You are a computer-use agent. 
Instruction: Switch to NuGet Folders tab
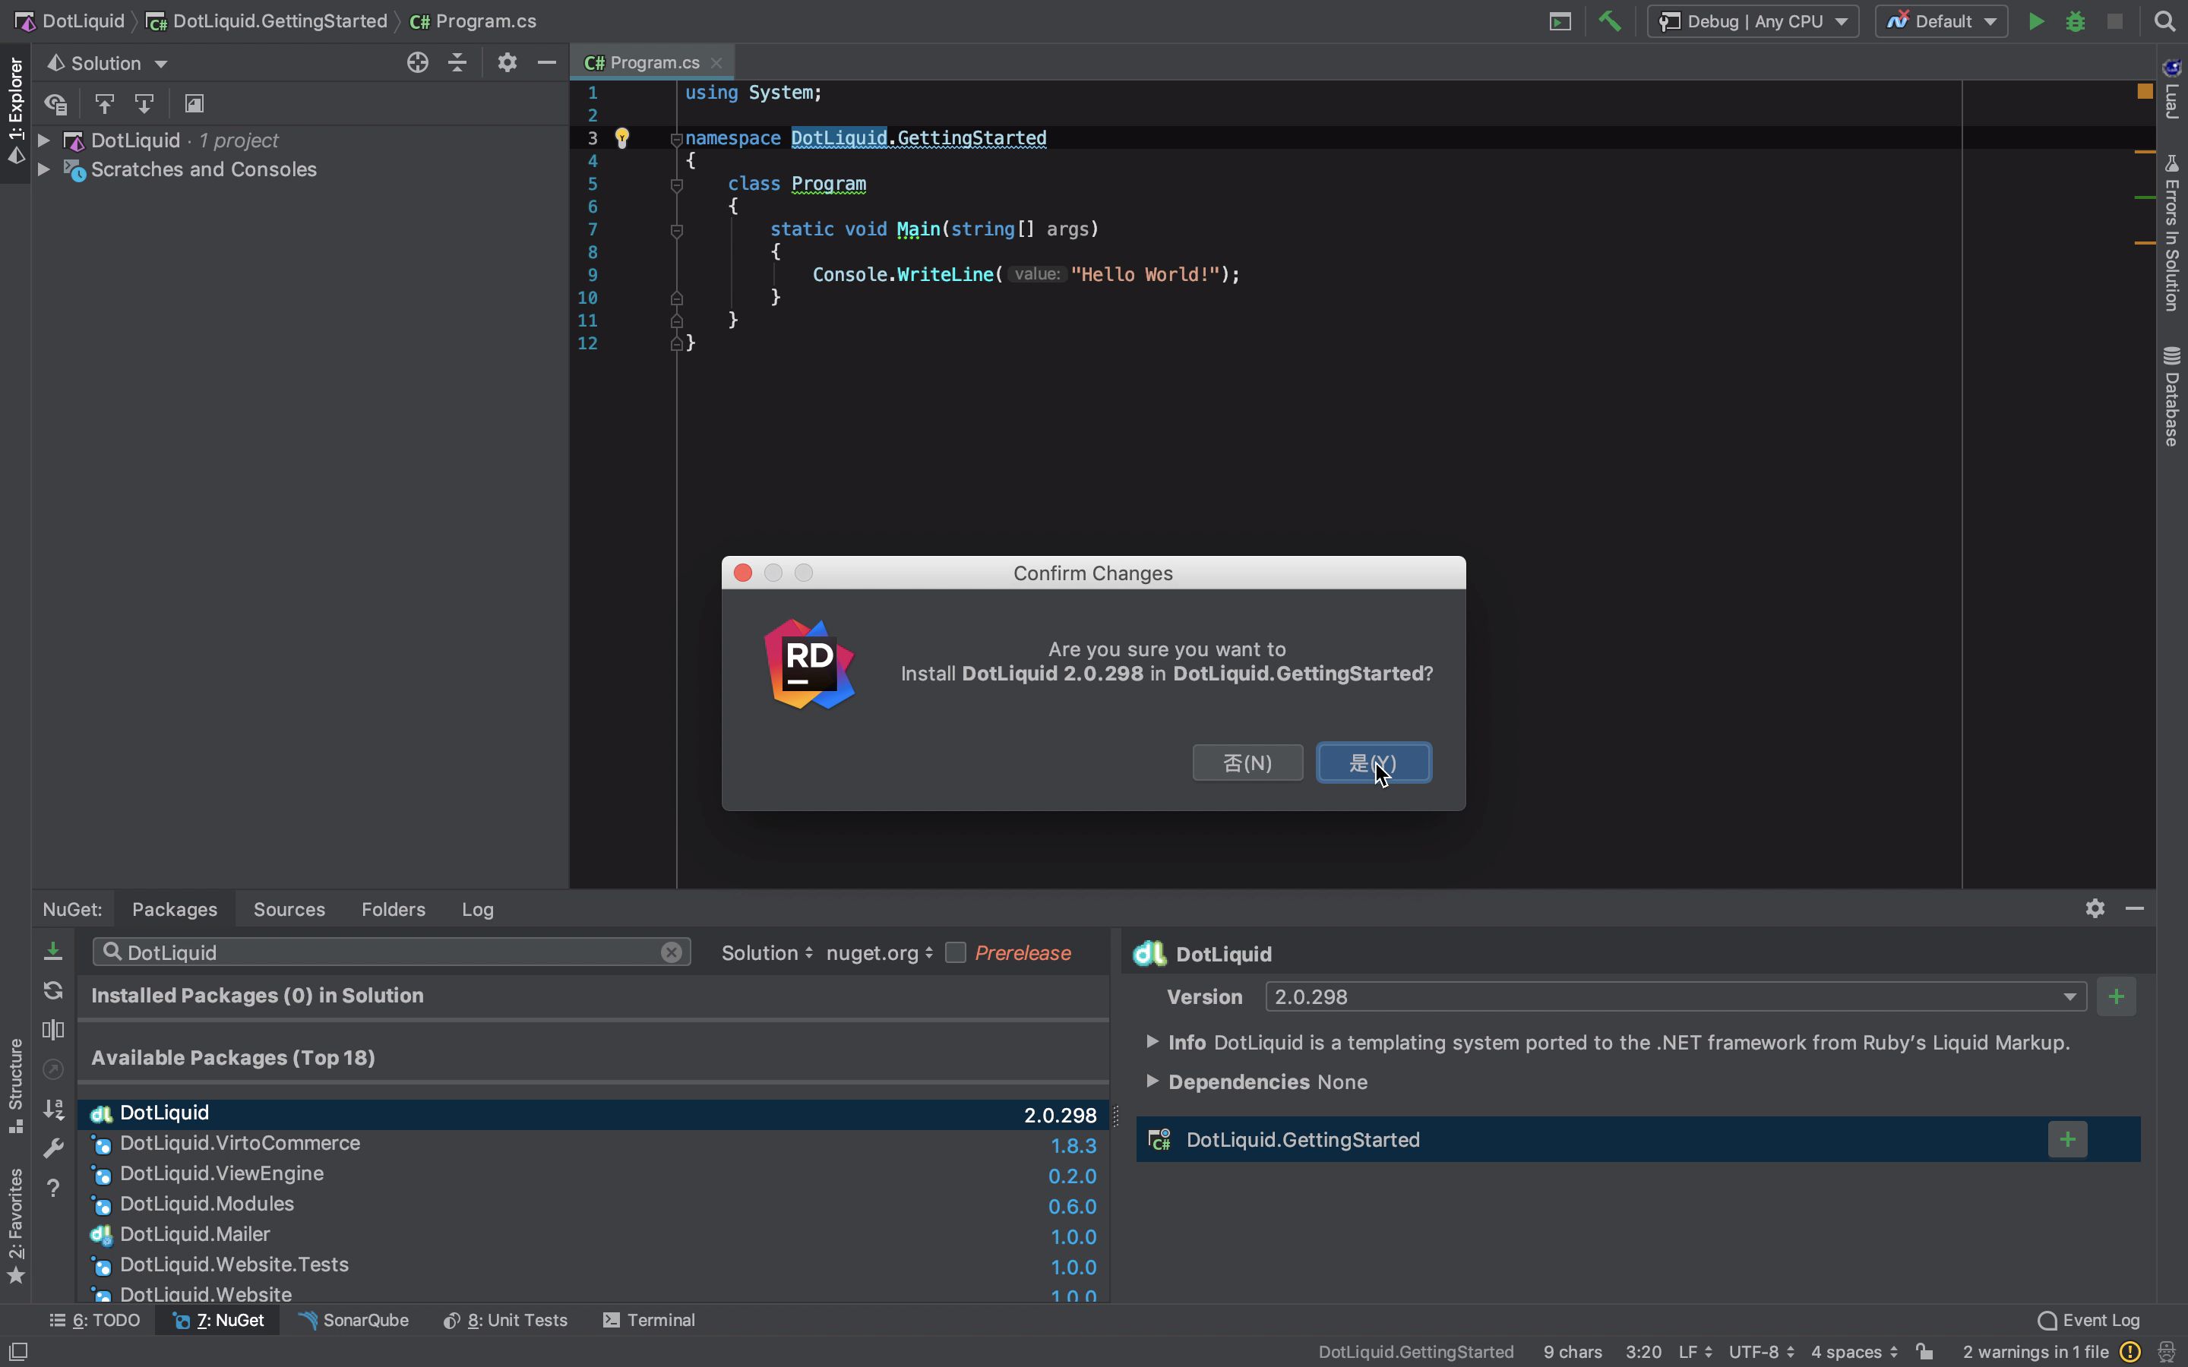click(x=394, y=910)
